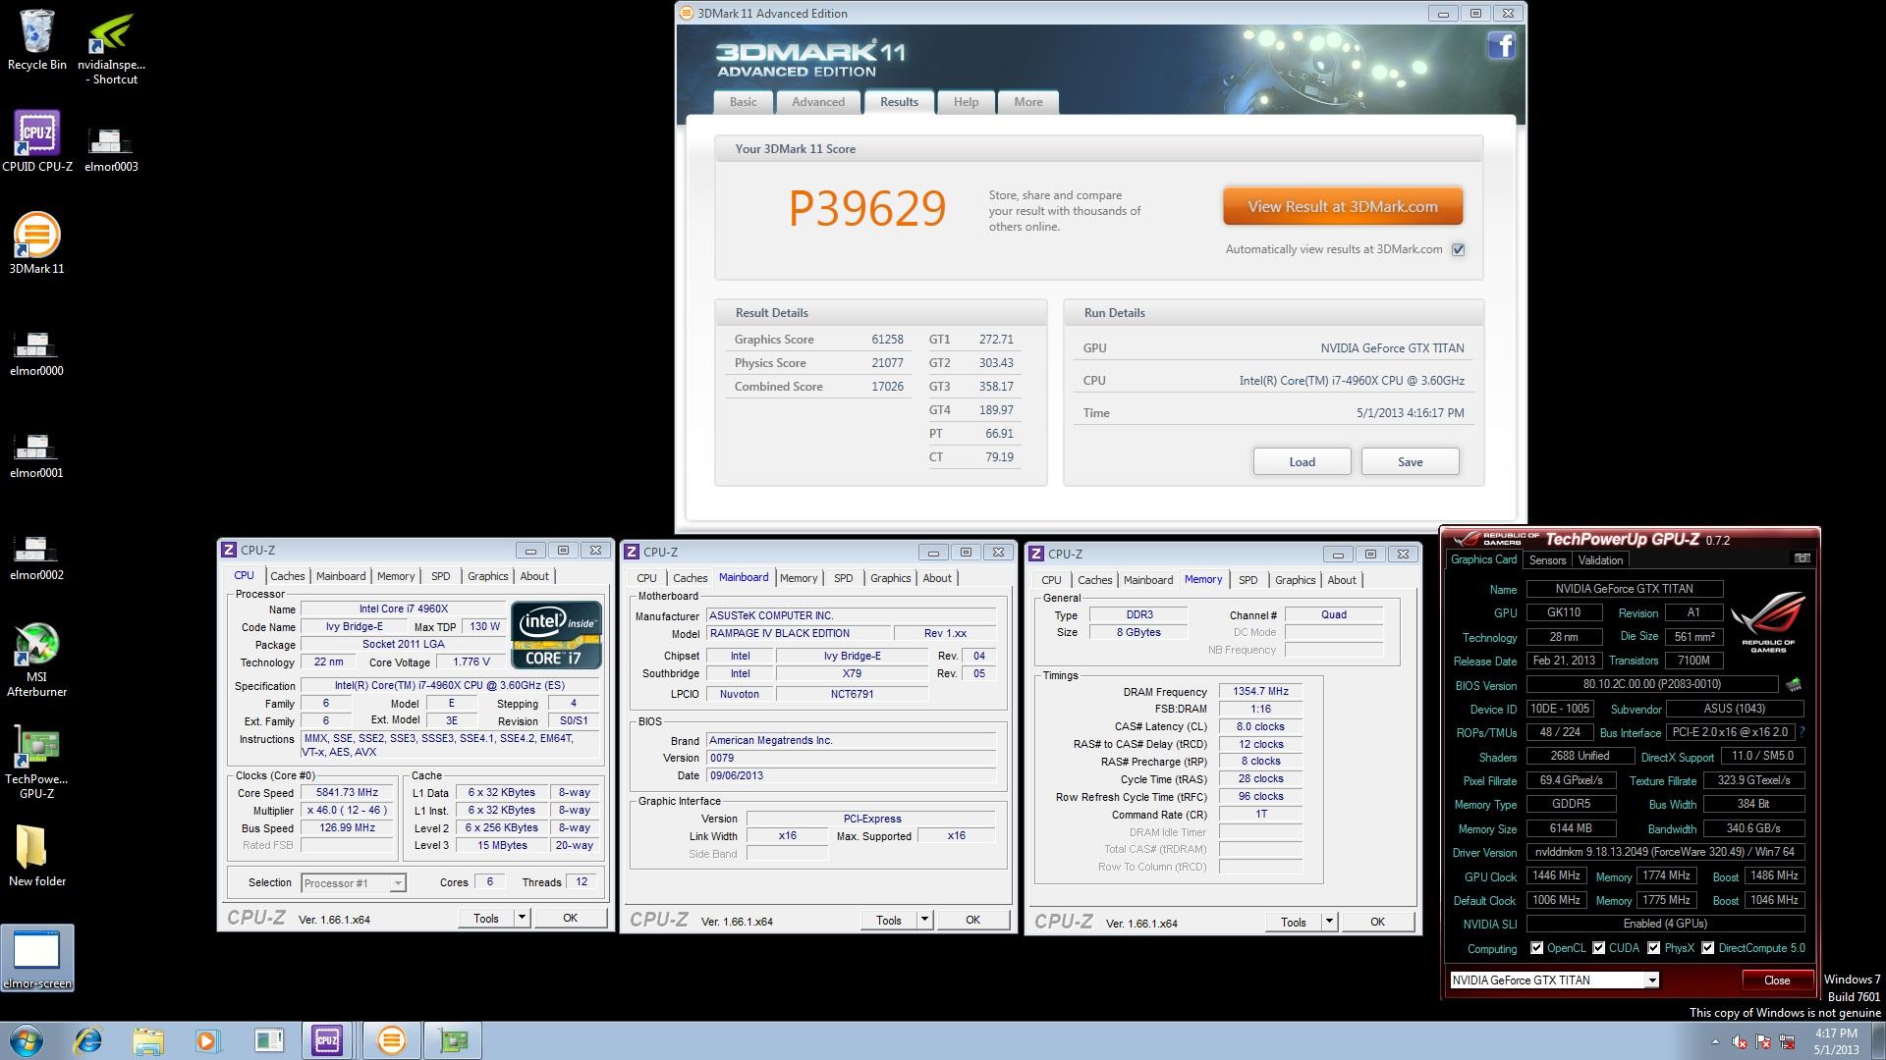The width and height of the screenshot is (1886, 1060).
Task: Click the camera screenshot icon in GPU-Z
Action: (1802, 558)
